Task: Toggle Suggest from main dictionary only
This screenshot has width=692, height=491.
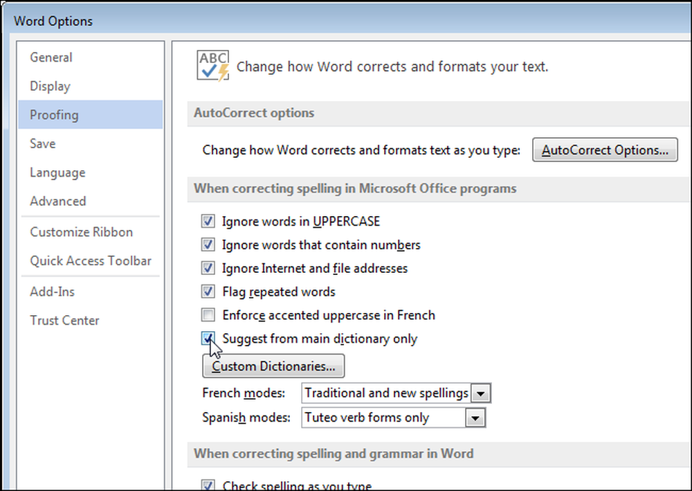Action: coord(208,338)
